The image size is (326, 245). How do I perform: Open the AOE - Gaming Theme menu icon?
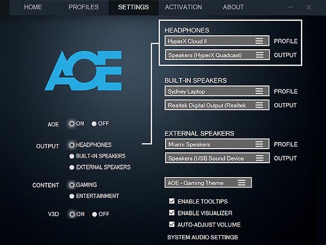tap(242, 183)
